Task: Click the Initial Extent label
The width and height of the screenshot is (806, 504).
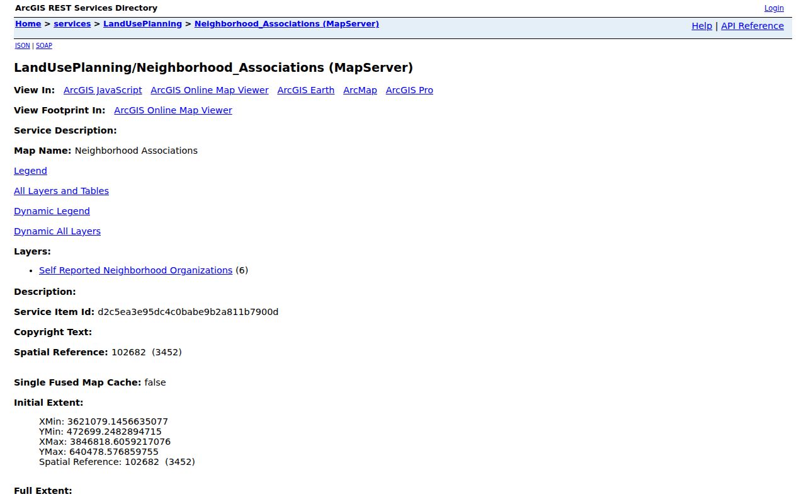Action: click(x=48, y=403)
